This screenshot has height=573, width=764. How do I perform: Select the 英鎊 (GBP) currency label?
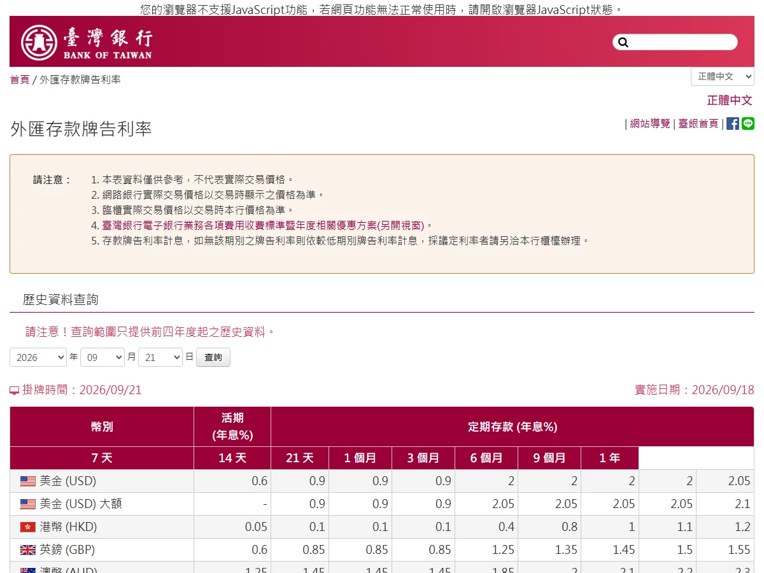(x=67, y=549)
